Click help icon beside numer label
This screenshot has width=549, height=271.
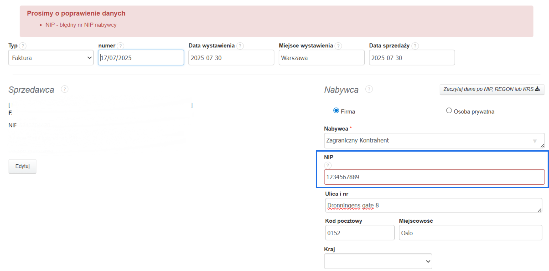pyautogui.click(x=121, y=46)
